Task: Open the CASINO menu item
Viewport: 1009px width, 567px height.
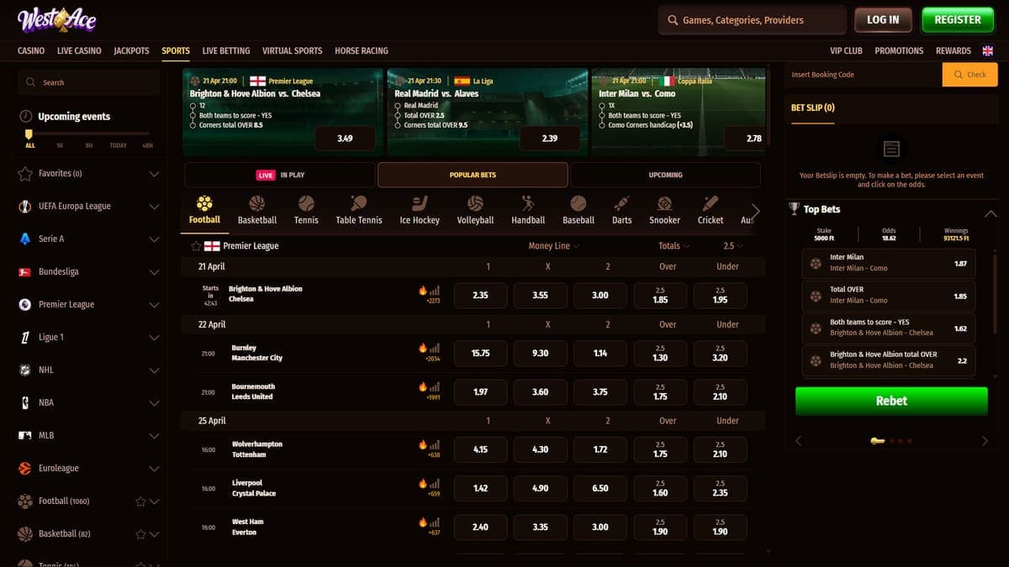Action: tap(31, 50)
